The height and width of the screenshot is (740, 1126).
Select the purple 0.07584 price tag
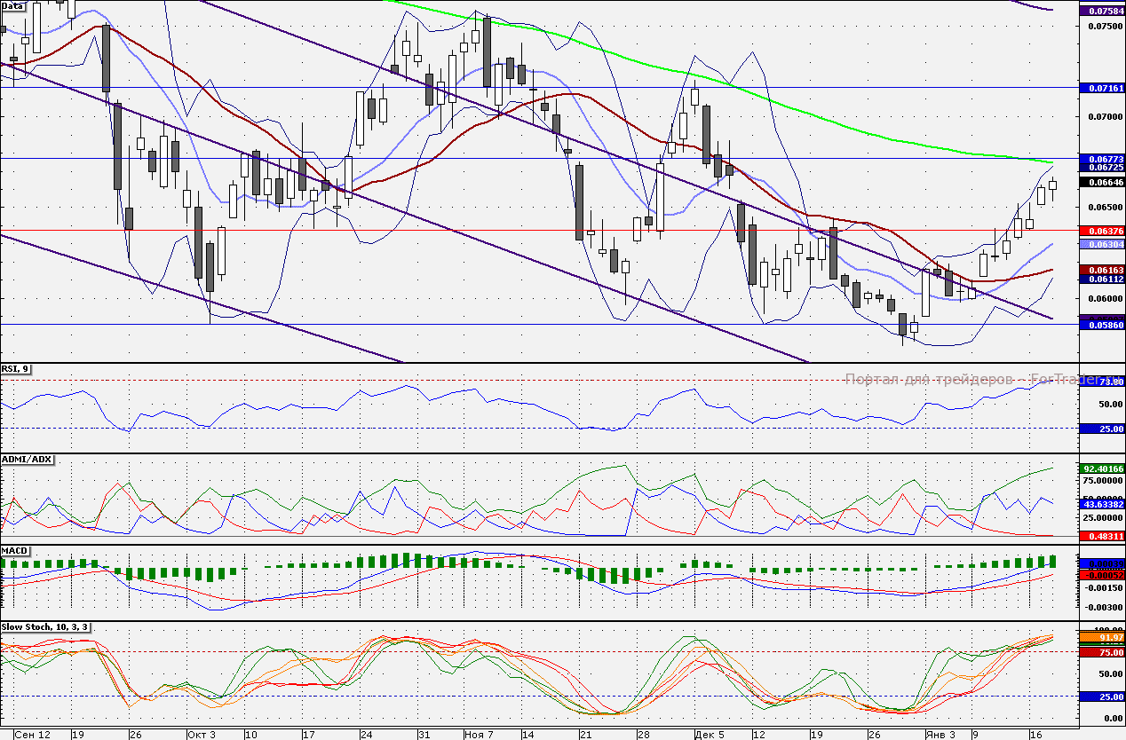coord(1101,12)
